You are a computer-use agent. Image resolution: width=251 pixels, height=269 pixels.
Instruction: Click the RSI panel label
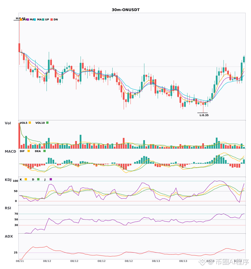coord(8,208)
